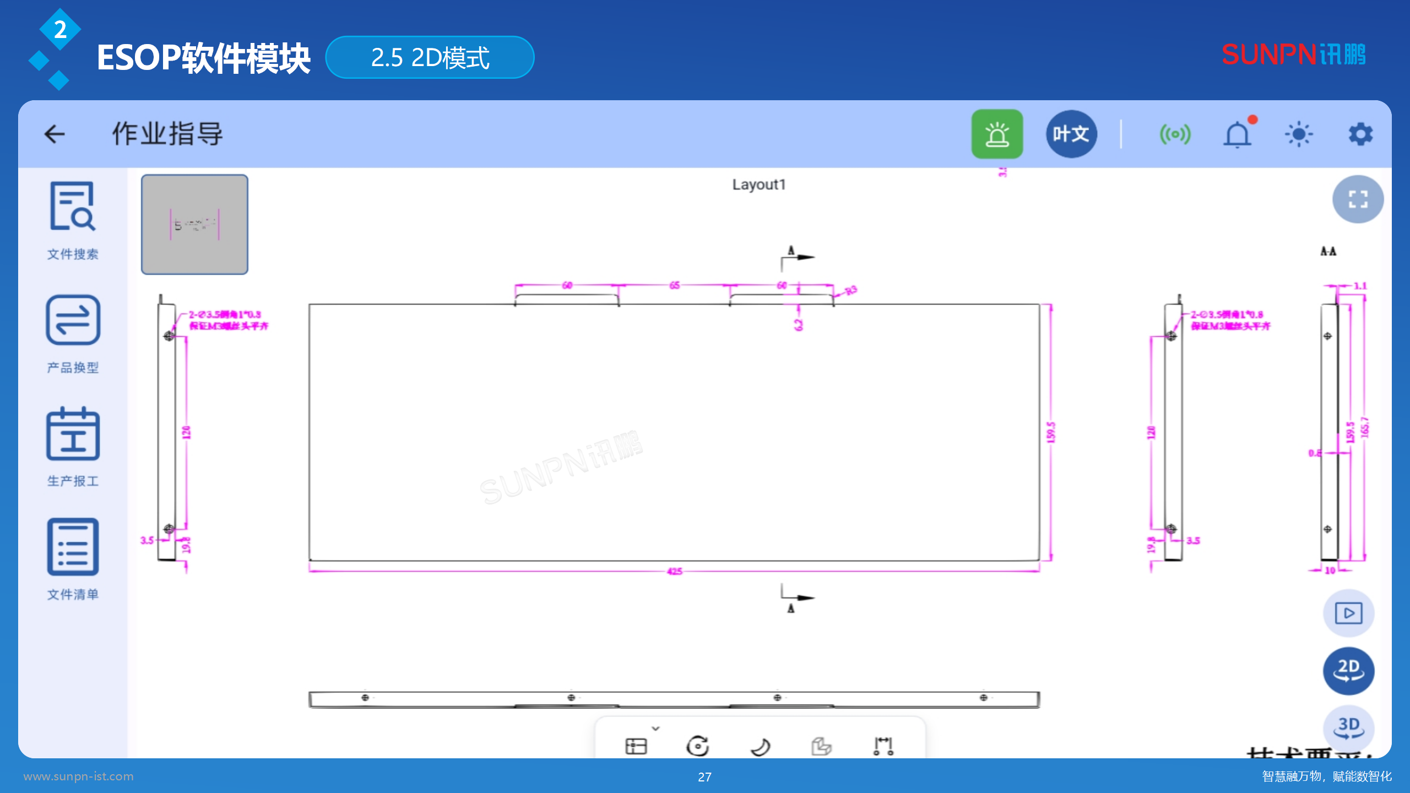The height and width of the screenshot is (793, 1410).
Task: Click the video playback icon on the right
Action: (x=1348, y=612)
